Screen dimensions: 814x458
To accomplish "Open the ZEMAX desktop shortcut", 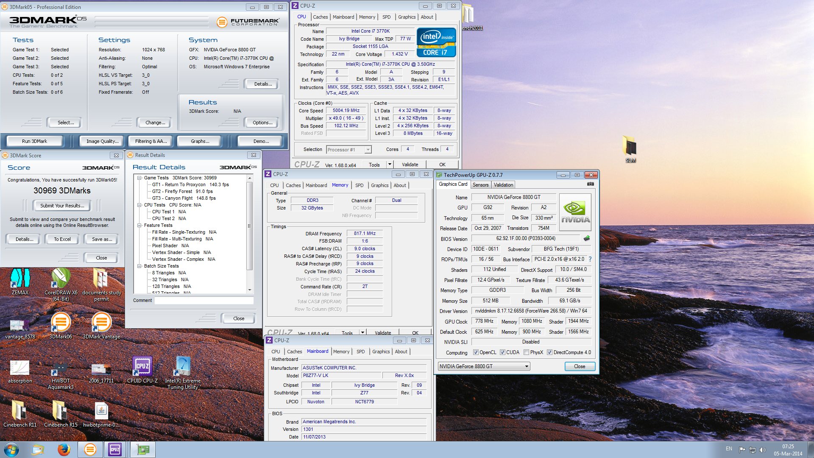I will pyautogui.click(x=20, y=282).
